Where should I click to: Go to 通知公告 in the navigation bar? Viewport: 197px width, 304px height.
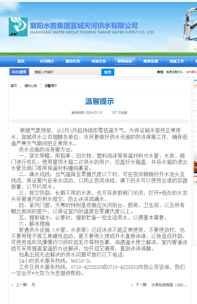coord(73,61)
